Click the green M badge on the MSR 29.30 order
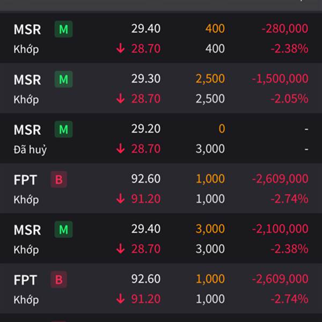Screen dimensions: 322x322 63,79
